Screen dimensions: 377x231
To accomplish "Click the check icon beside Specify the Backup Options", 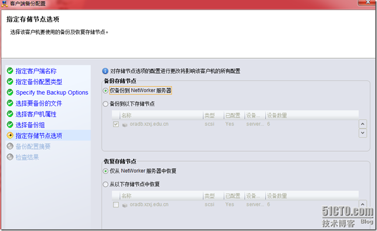I will (10, 92).
